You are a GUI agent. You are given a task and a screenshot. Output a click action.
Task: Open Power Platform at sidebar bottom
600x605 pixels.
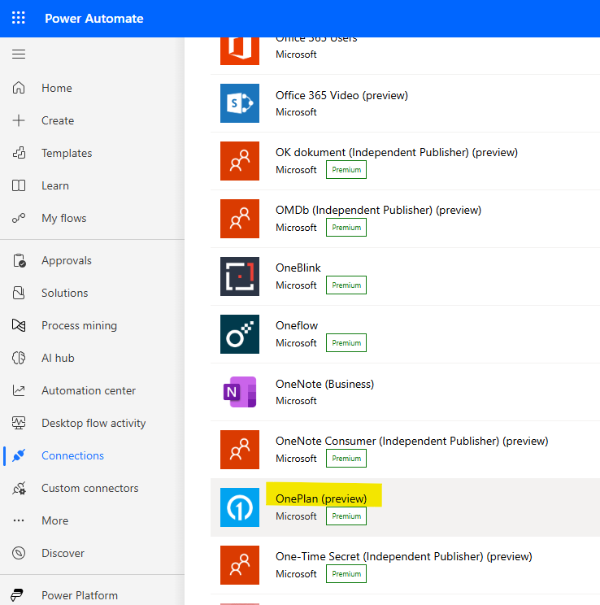point(79,595)
